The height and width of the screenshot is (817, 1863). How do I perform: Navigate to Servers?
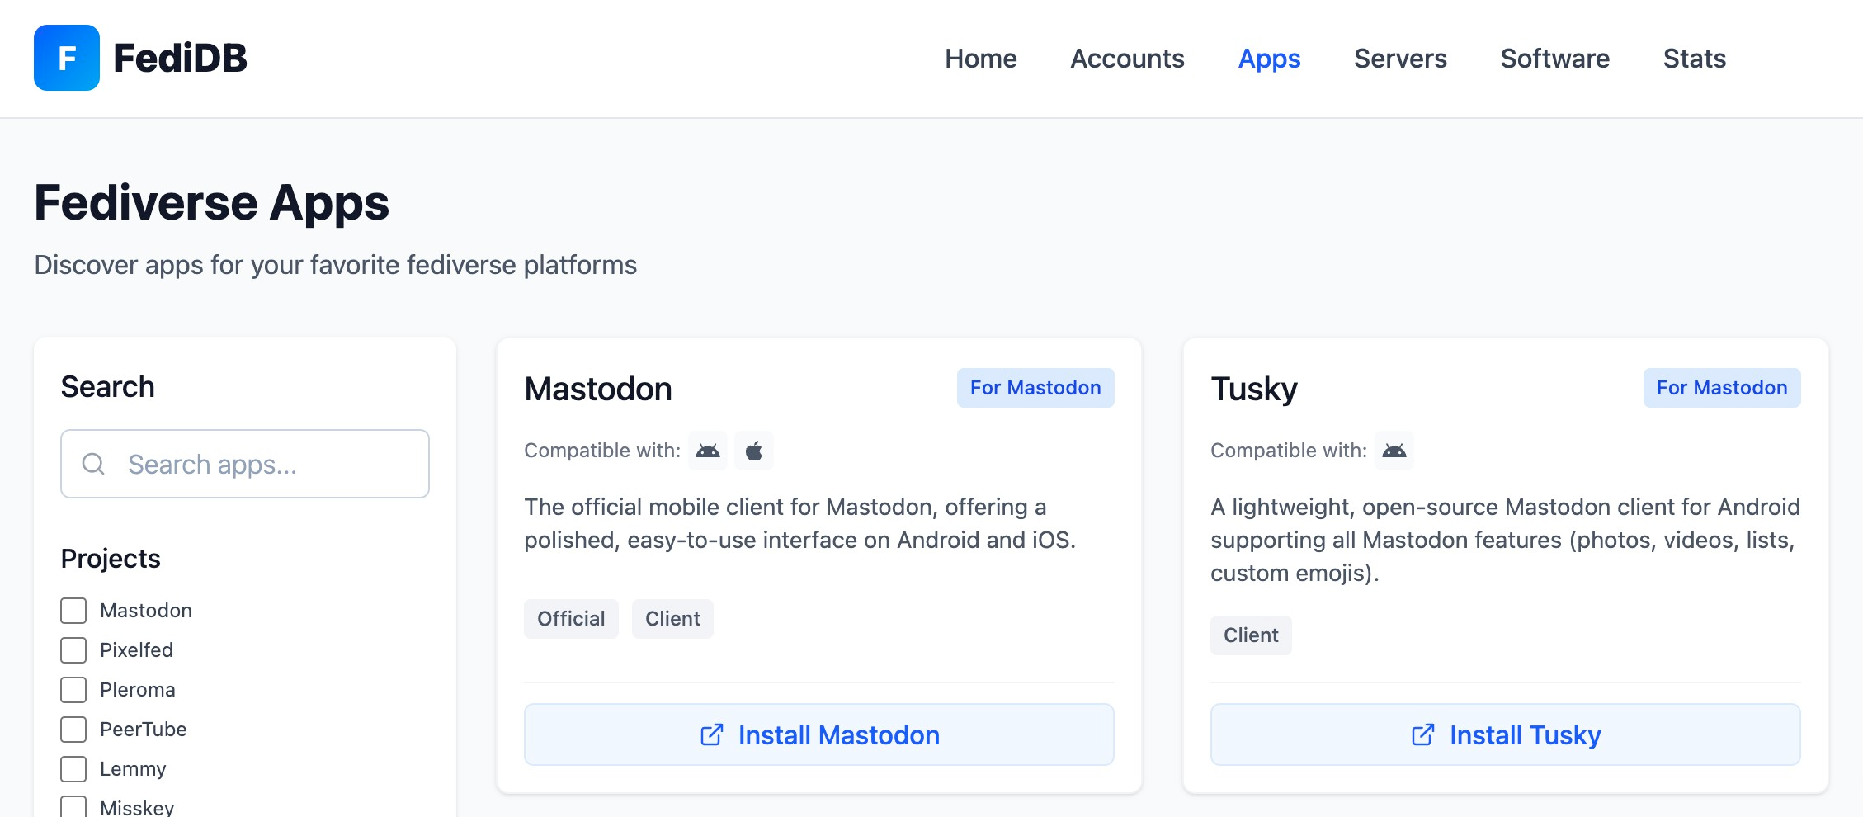click(1401, 59)
